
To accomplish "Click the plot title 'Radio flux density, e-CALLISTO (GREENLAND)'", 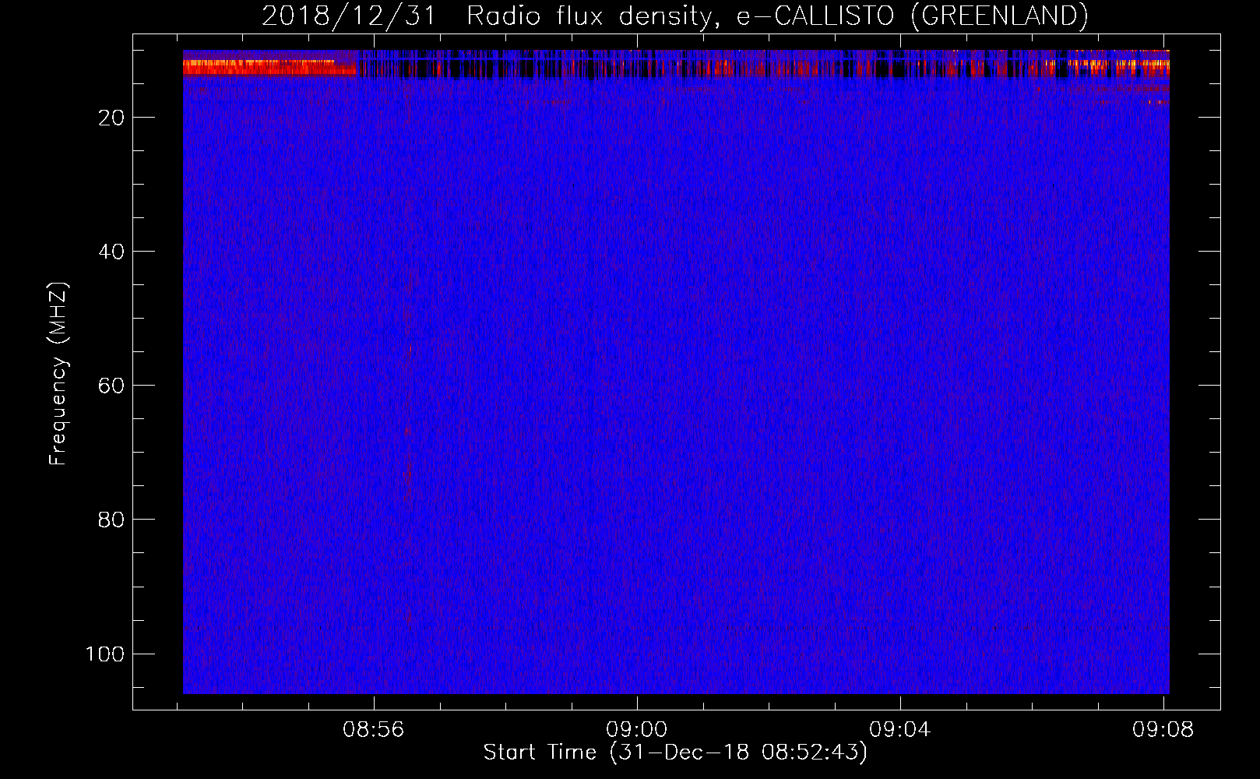I will tap(777, 16).
